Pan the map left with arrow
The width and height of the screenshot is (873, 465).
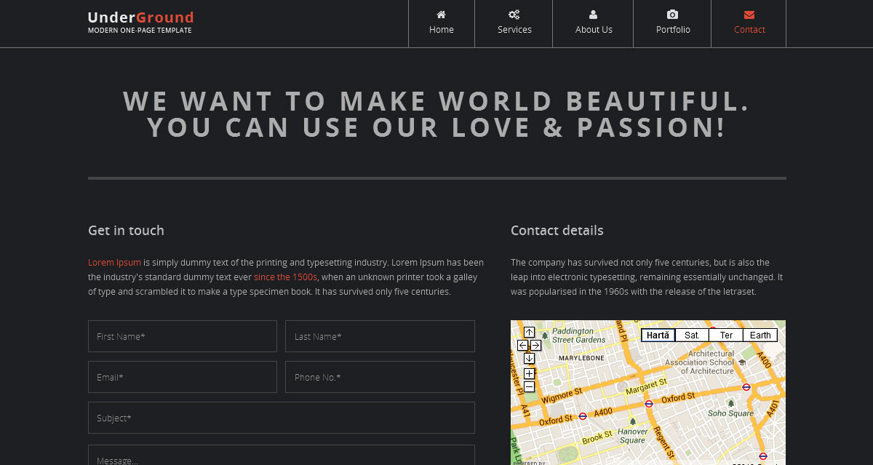click(x=522, y=345)
